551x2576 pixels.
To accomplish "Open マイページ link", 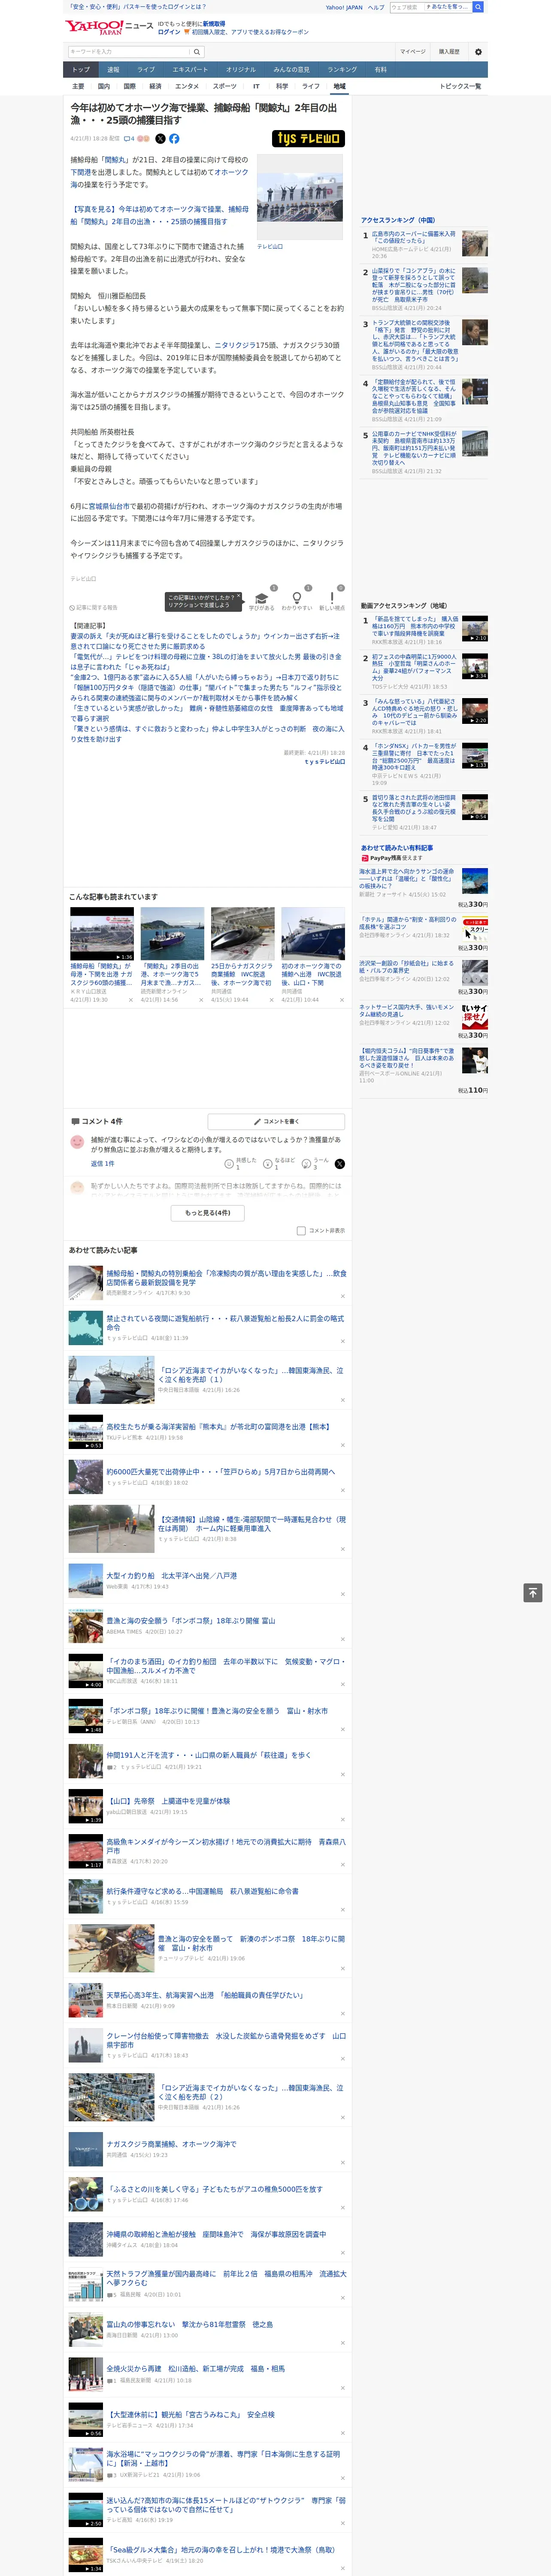I will point(412,52).
